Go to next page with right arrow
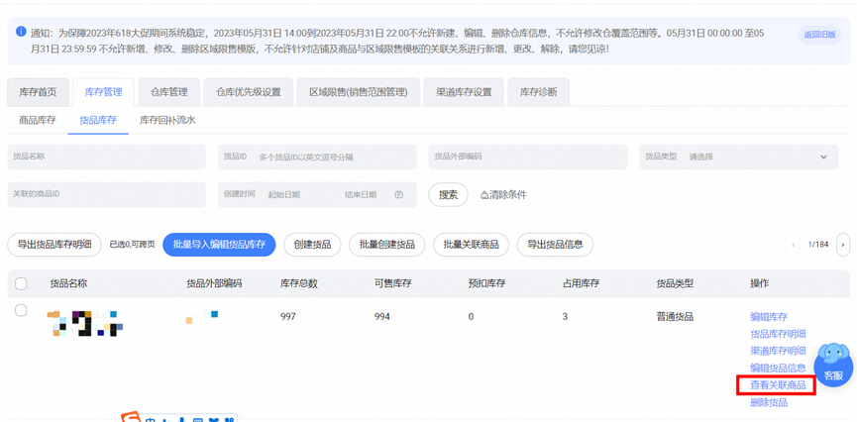This screenshot has height=422, width=857. pyautogui.click(x=842, y=245)
